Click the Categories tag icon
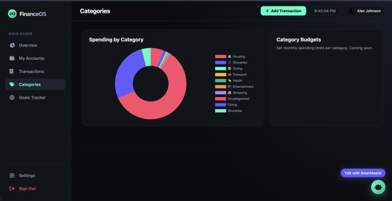Screen dimensions: 392x201 12,84
